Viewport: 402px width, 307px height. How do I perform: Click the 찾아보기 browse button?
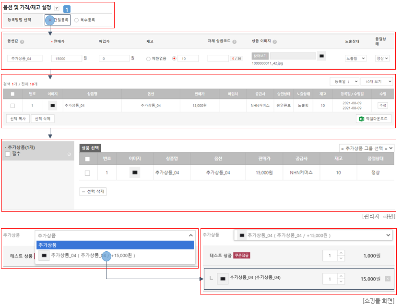[x=260, y=56]
